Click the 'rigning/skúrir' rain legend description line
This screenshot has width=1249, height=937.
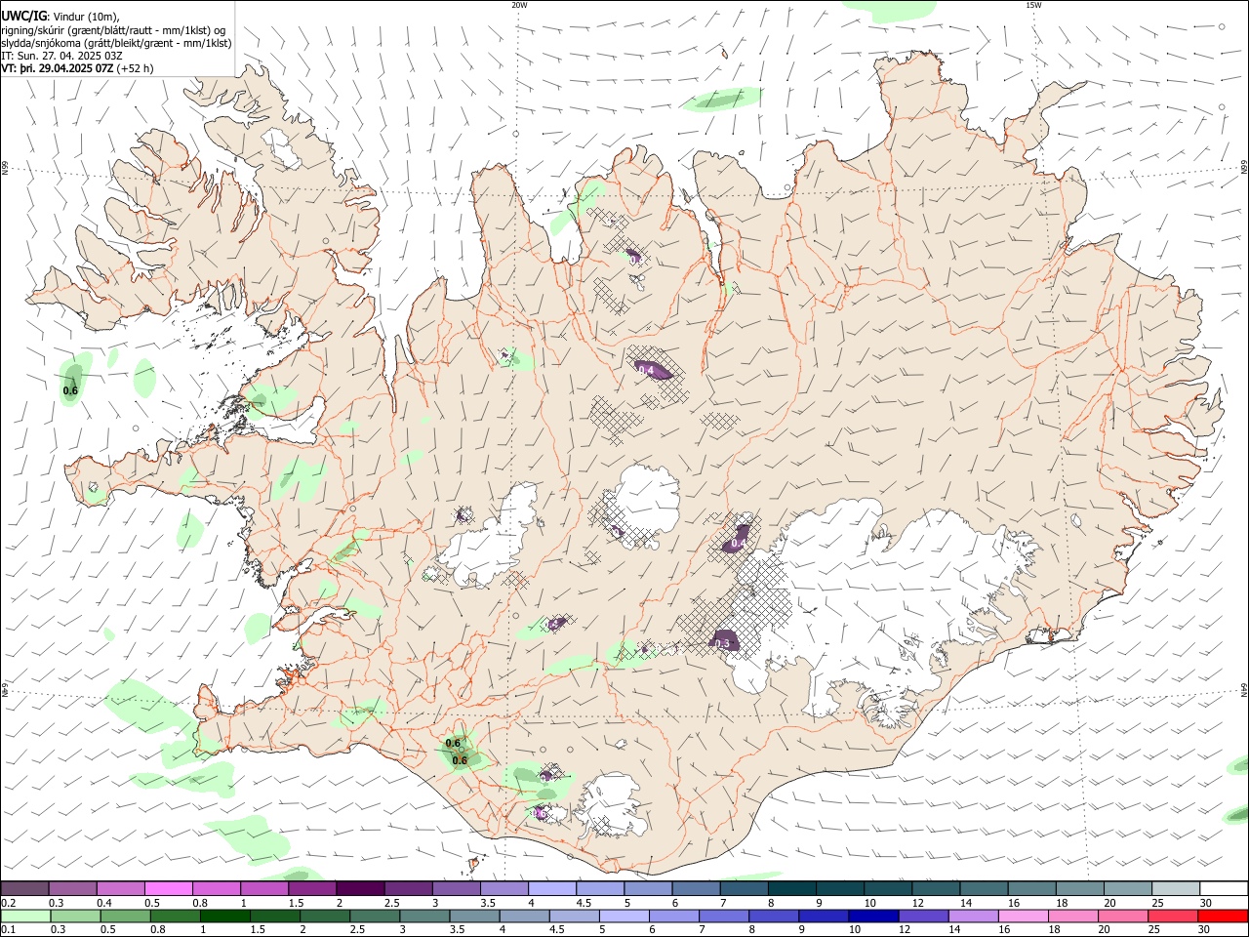click(x=114, y=29)
